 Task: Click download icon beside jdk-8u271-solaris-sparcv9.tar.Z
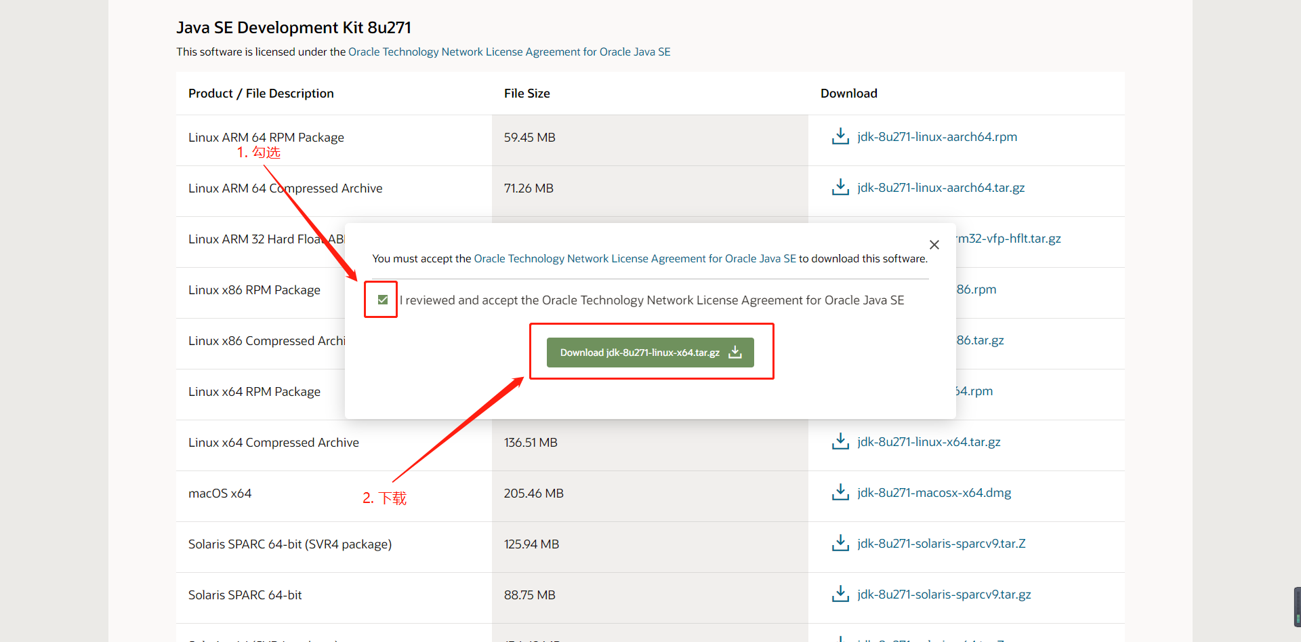(x=840, y=543)
